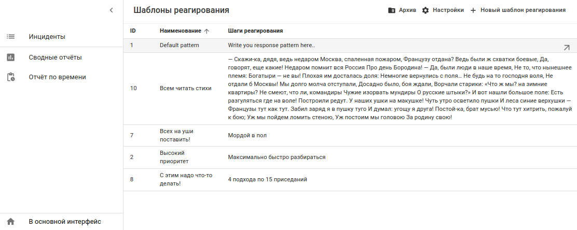
Task: Return via В основной интерфейс link
Action: tap(64, 222)
